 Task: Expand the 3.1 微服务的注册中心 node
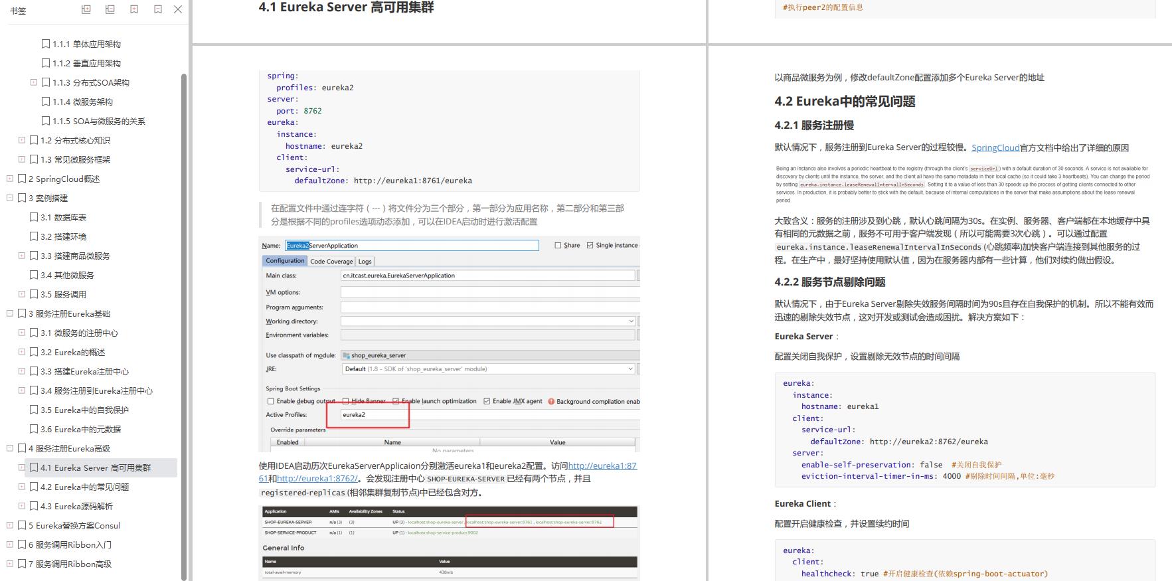coord(22,333)
